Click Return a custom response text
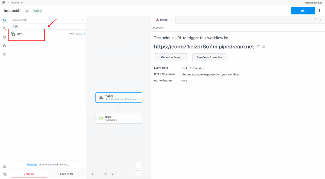Screen dimensions: 325x179 [211, 74]
